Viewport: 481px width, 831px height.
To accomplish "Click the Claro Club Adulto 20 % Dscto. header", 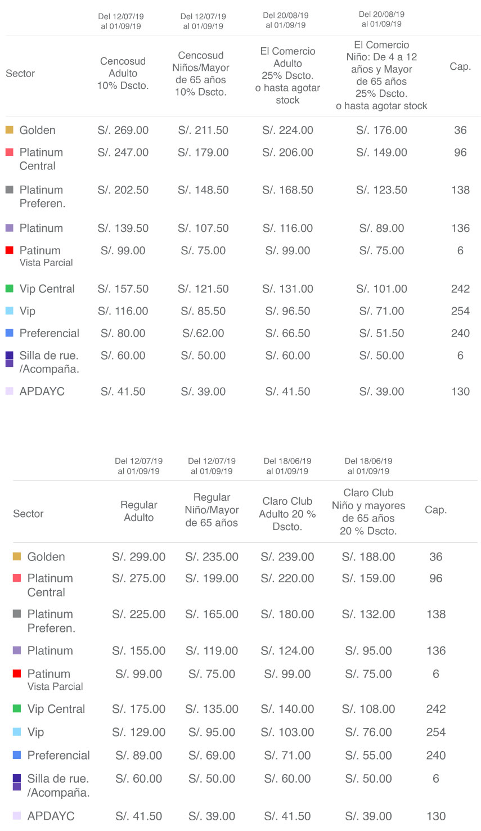I will tap(287, 514).
